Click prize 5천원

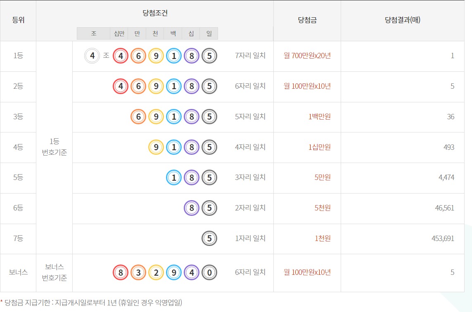coord(323,208)
